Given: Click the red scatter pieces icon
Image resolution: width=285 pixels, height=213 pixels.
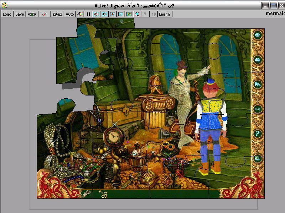Looking at the screenshot, I should tap(45, 14).
